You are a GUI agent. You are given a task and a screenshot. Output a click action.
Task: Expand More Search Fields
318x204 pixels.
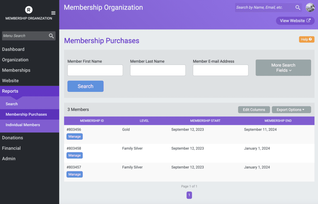(x=283, y=68)
